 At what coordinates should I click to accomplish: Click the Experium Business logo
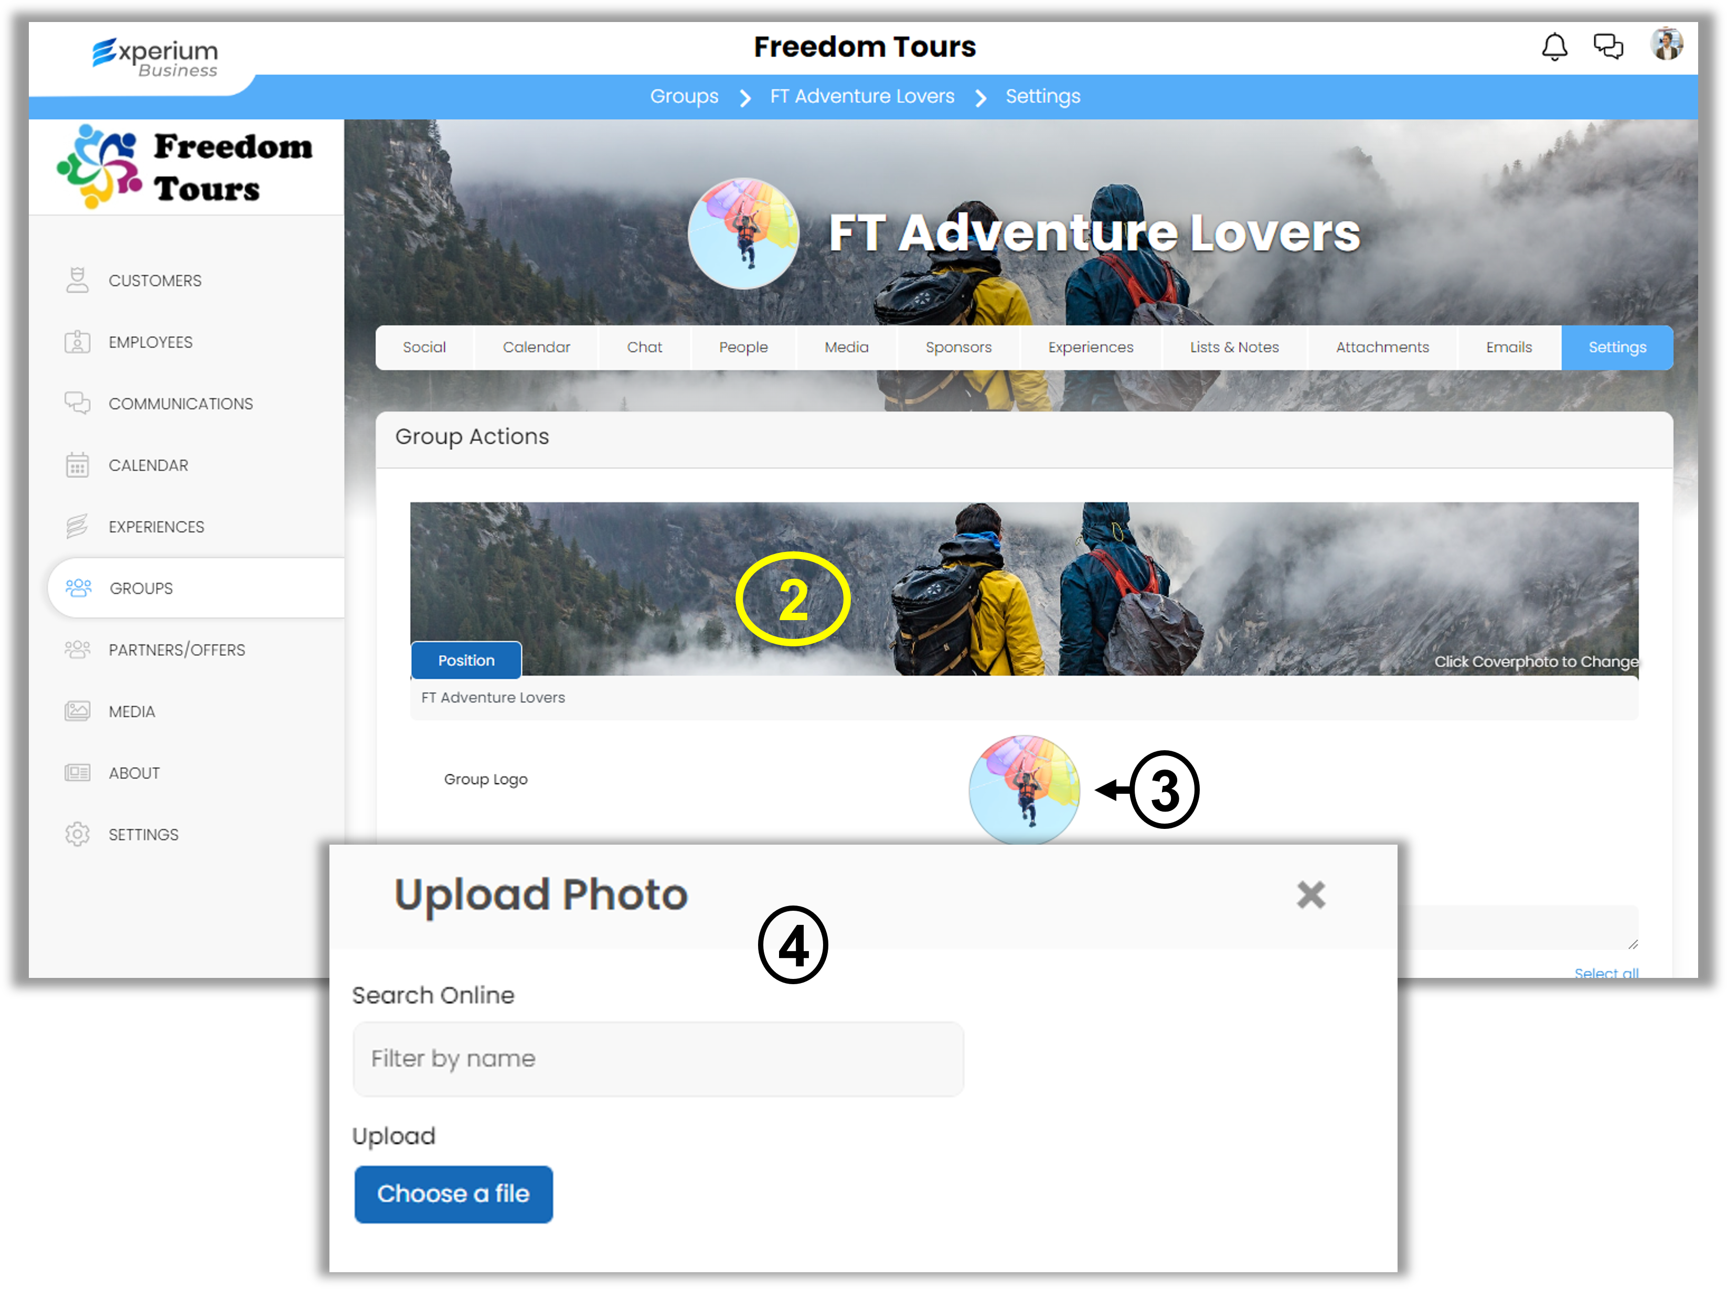tap(155, 58)
